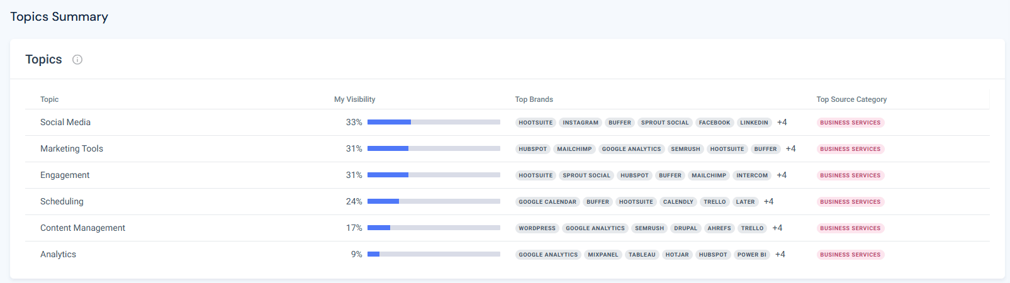Expand +4 more brands in Engagement row
1010x283 pixels.
click(x=782, y=175)
